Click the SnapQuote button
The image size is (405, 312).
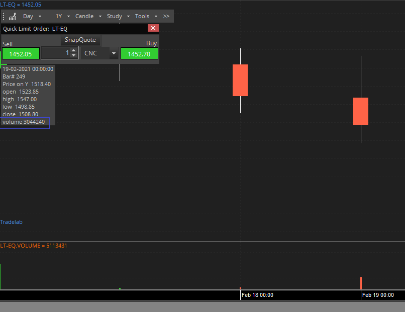tap(80, 40)
